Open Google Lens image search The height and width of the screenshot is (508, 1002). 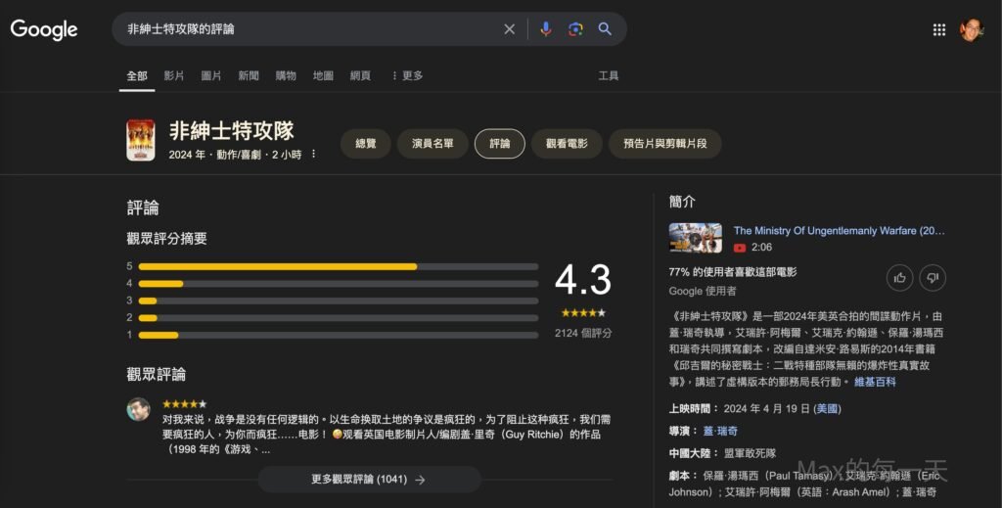coord(575,29)
